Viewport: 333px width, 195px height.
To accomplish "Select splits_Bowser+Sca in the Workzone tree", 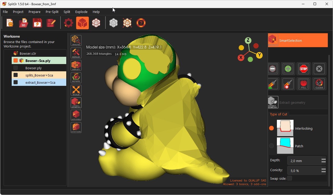I will point(39,75).
